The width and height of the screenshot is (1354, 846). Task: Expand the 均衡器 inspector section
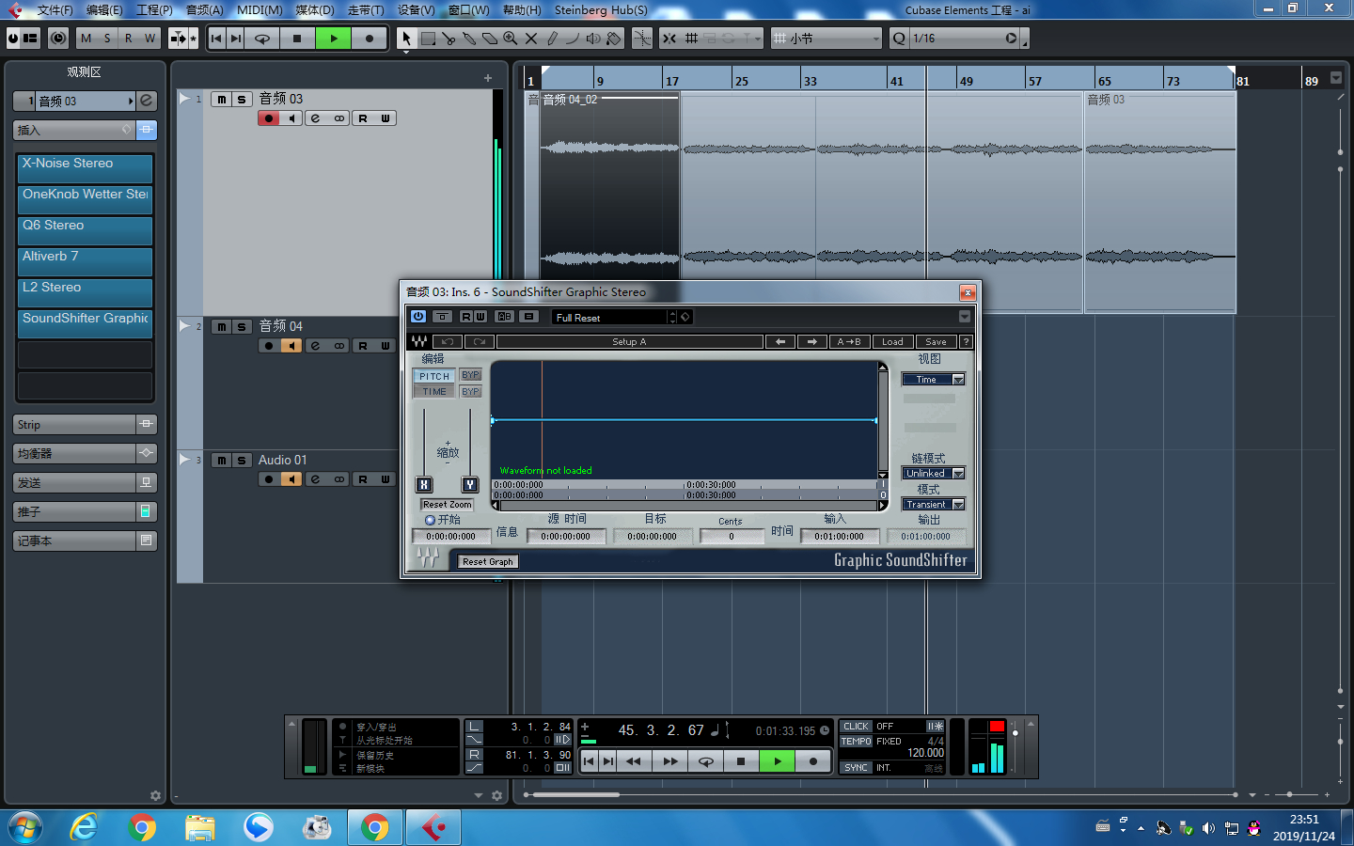tap(85, 454)
